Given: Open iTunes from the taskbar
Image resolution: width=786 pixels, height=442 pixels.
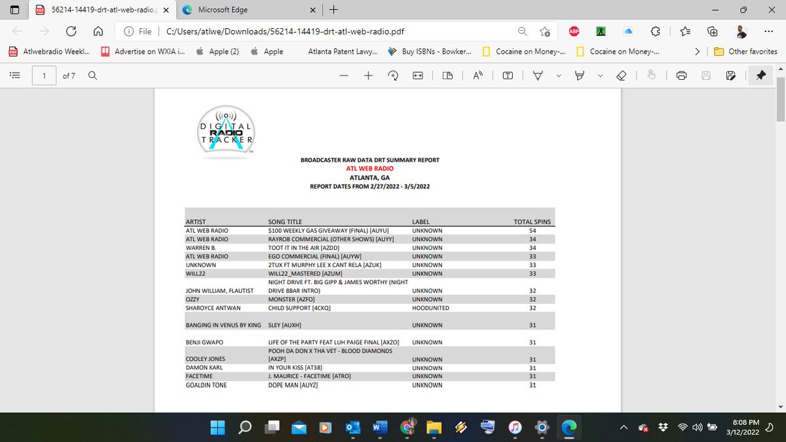Looking at the screenshot, I should tap(515, 427).
